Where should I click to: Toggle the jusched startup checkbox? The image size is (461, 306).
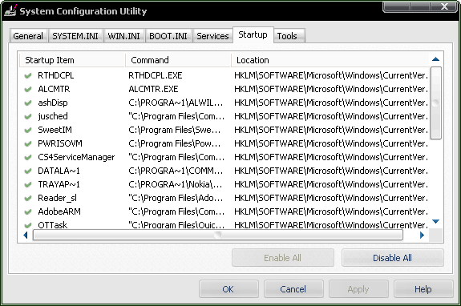28,117
